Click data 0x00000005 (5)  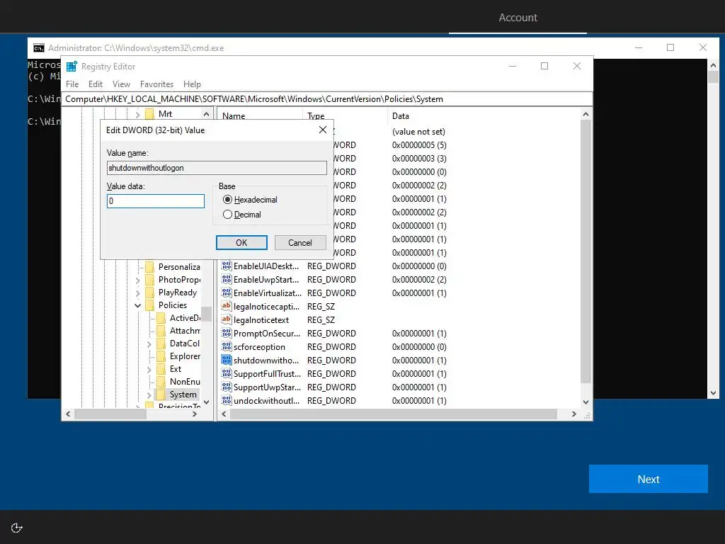(419, 145)
